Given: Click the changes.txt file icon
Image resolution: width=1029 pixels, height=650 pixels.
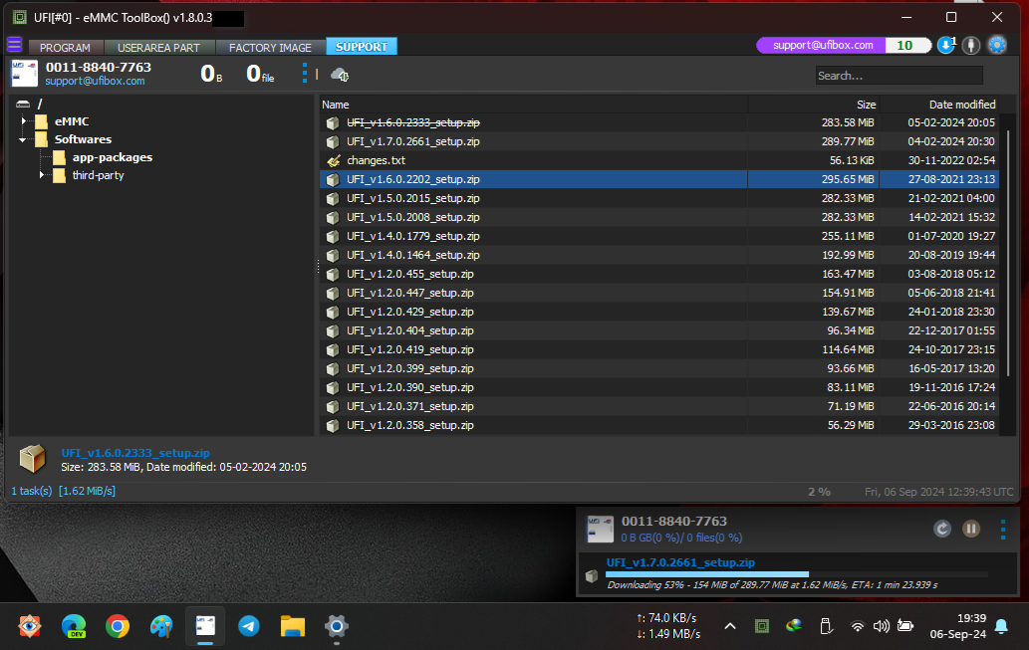Looking at the screenshot, I should pyautogui.click(x=334, y=160).
